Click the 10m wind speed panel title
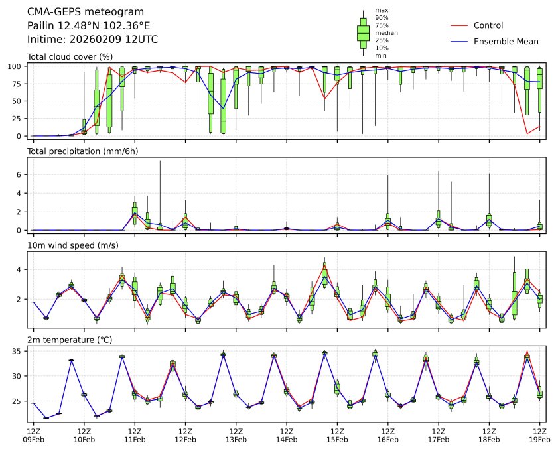 pyautogui.click(x=70, y=246)
